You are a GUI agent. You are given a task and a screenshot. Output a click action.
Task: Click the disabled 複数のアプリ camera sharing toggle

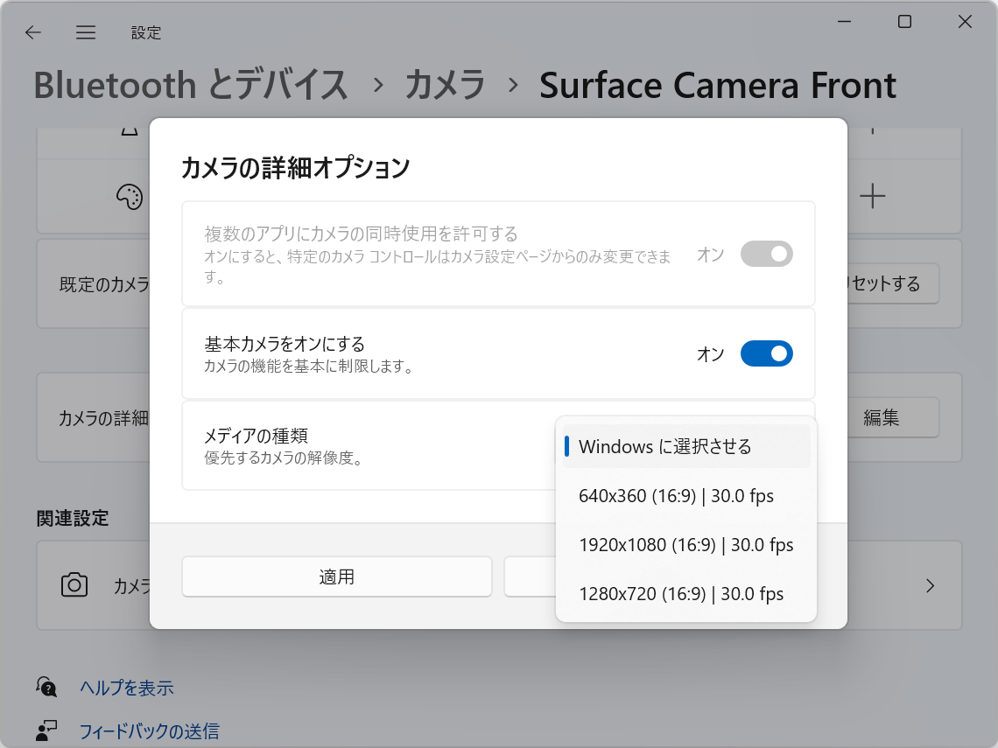click(x=766, y=254)
